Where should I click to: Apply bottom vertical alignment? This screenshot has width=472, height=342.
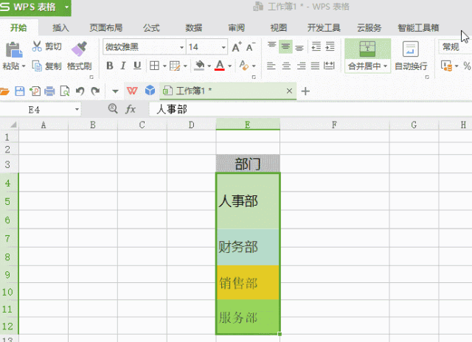(x=299, y=47)
